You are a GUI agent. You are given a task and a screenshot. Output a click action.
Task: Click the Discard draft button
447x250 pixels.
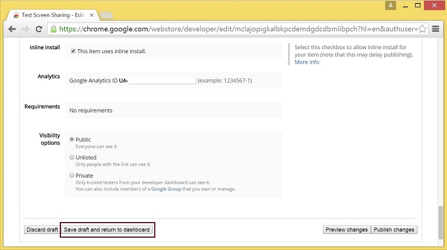(x=42, y=230)
